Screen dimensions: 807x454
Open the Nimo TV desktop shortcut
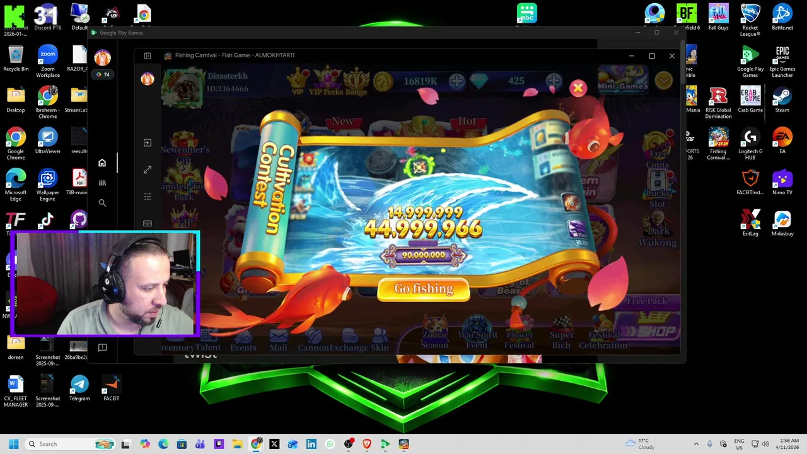pyautogui.click(x=782, y=183)
